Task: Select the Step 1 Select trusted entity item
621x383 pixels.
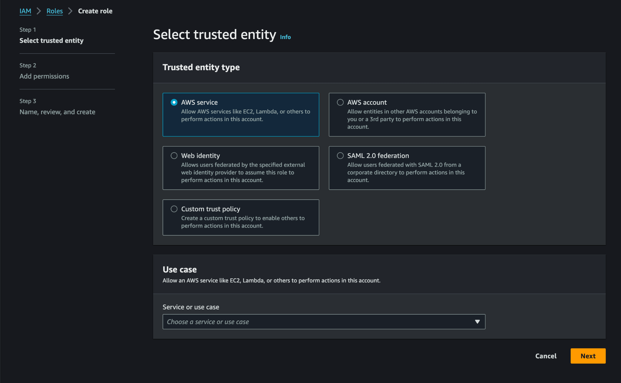Action: point(52,41)
